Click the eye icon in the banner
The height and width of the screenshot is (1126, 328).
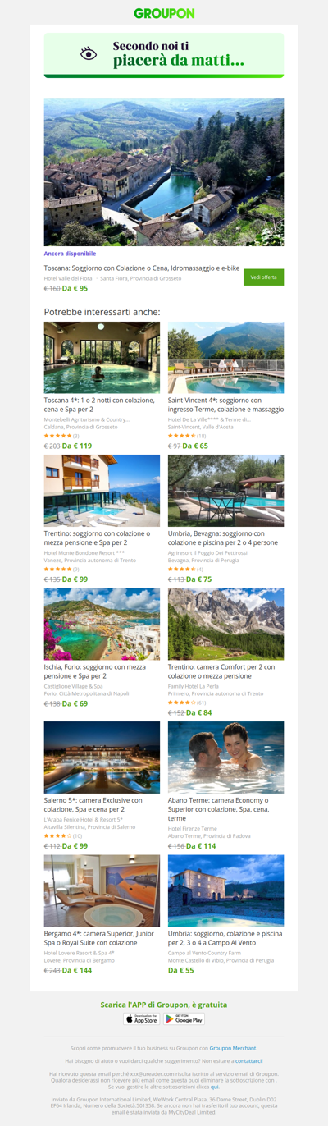tap(89, 53)
